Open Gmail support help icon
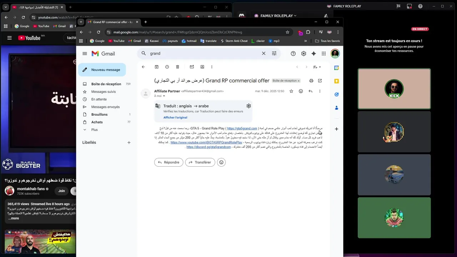Viewport: 457px width, 257px height. [293, 54]
